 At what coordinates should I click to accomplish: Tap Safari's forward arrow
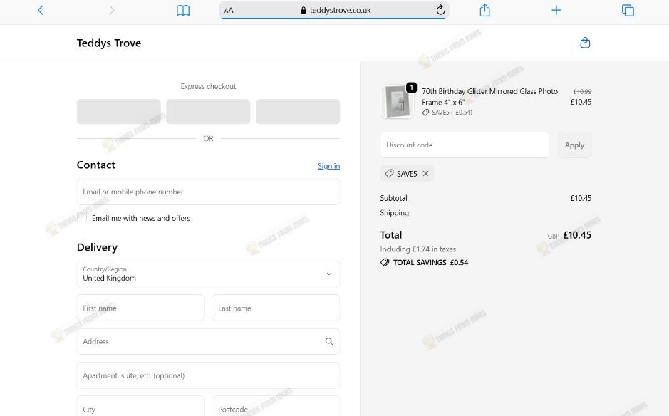[111, 10]
